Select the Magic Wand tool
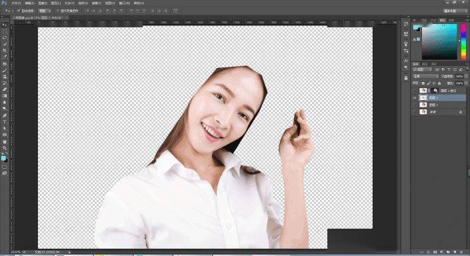The image size is (470, 256). 5,44
